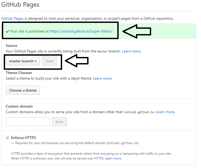
Task: Click 'ioniodi.github.io' code text in Custom domain description
Action: point(139,112)
